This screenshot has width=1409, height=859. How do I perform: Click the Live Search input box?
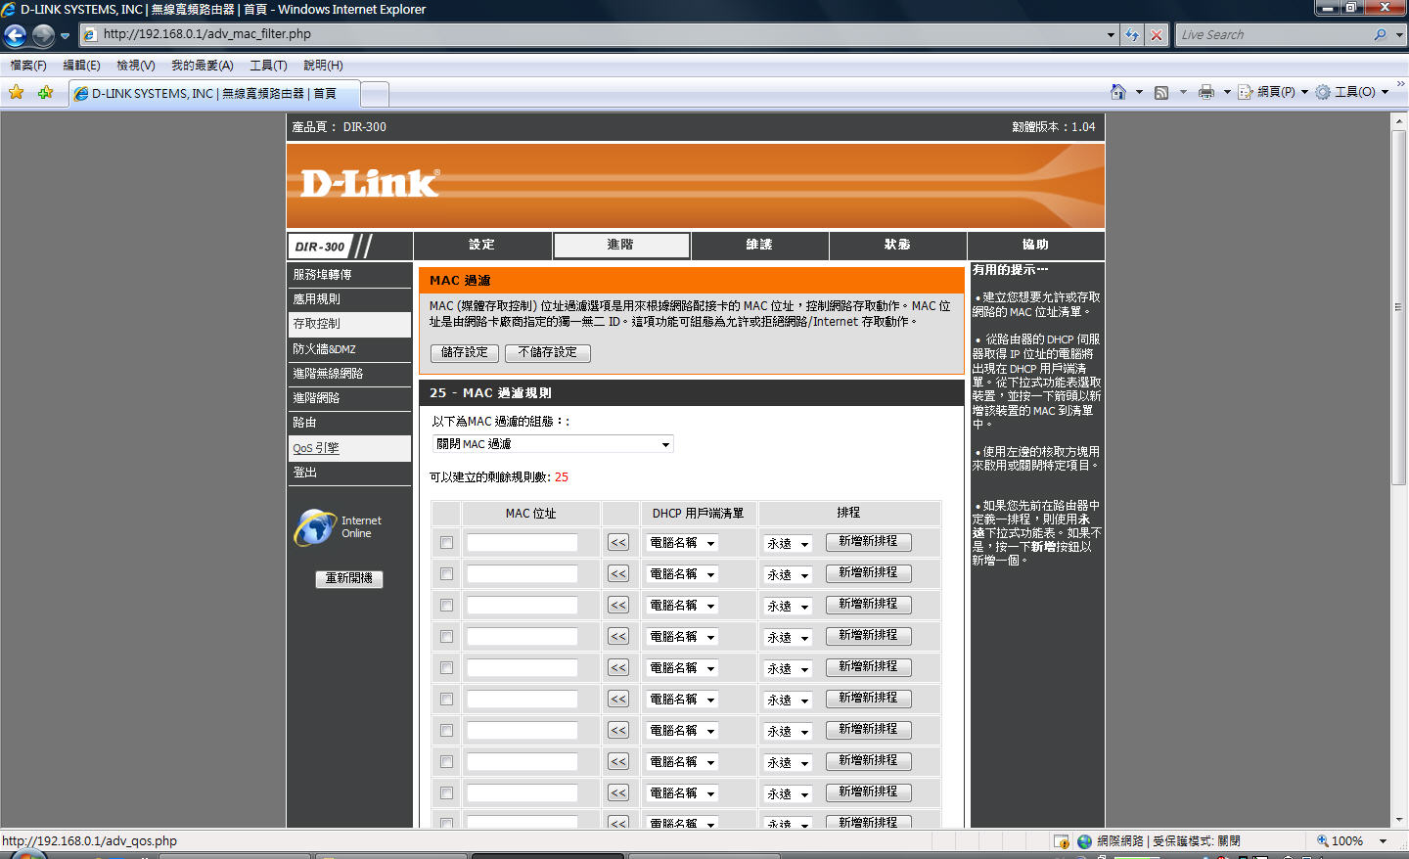click(1272, 34)
